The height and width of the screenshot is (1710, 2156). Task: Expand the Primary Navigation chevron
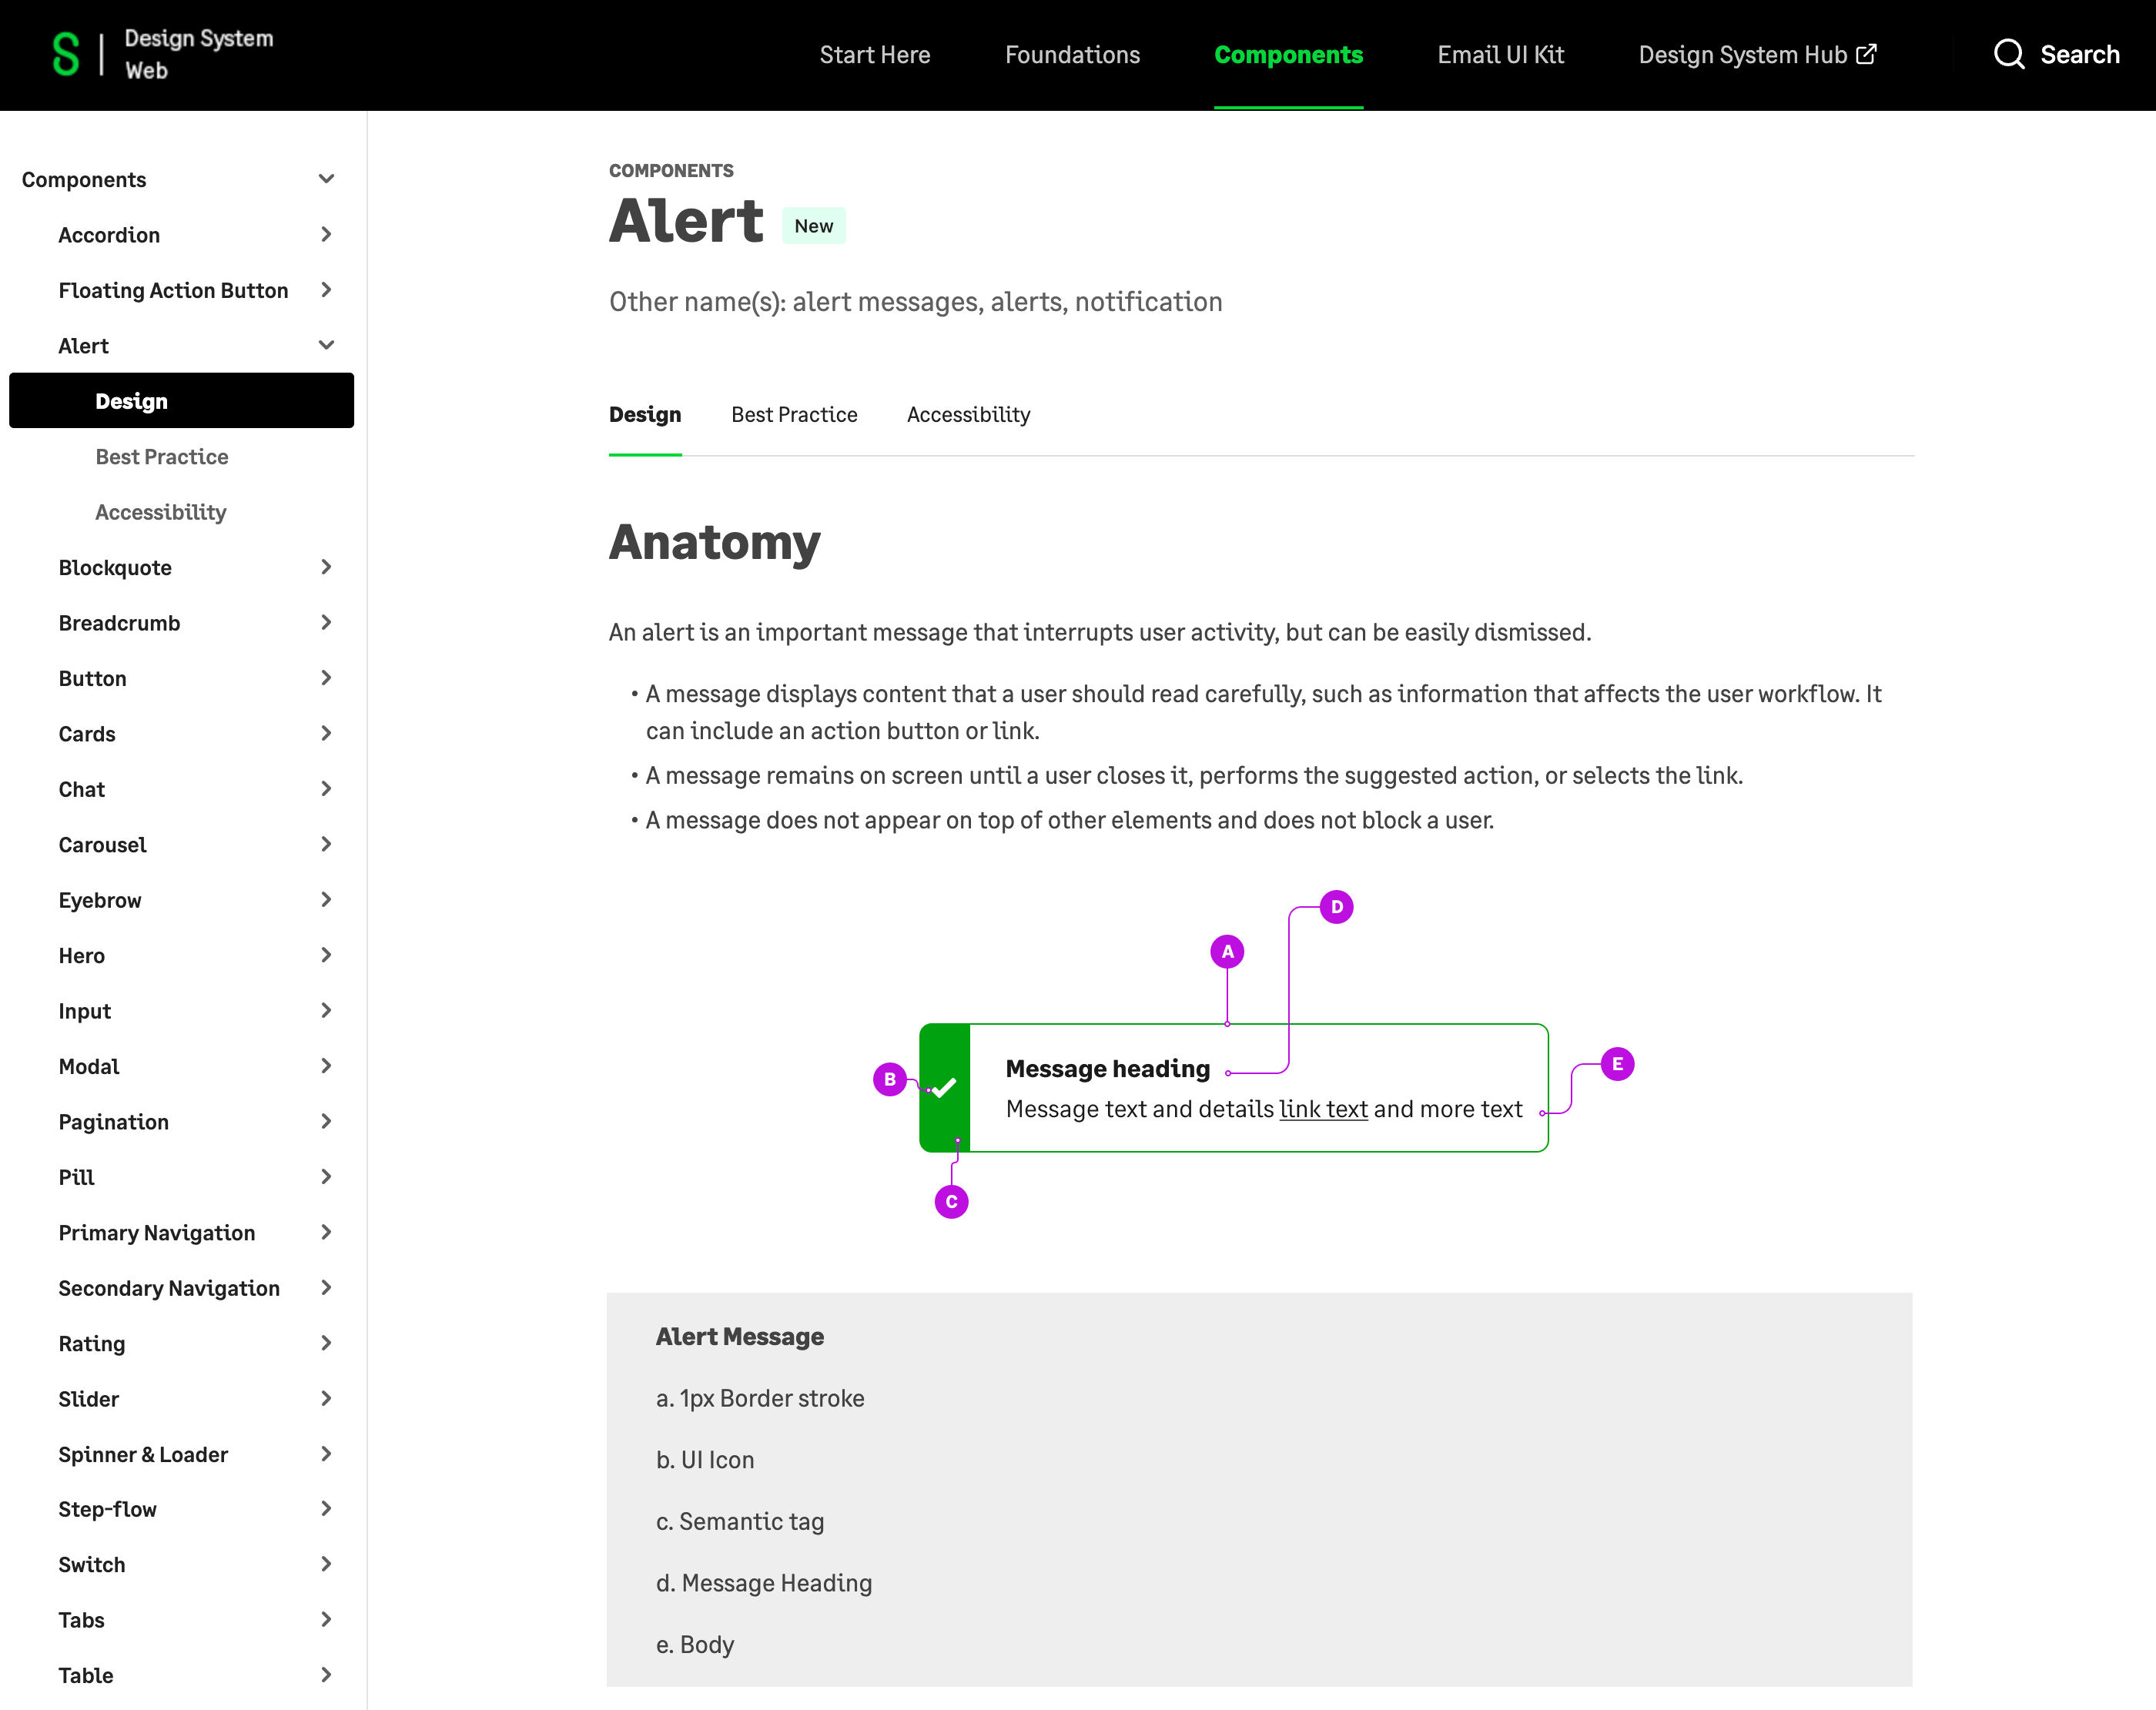point(326,1232)
